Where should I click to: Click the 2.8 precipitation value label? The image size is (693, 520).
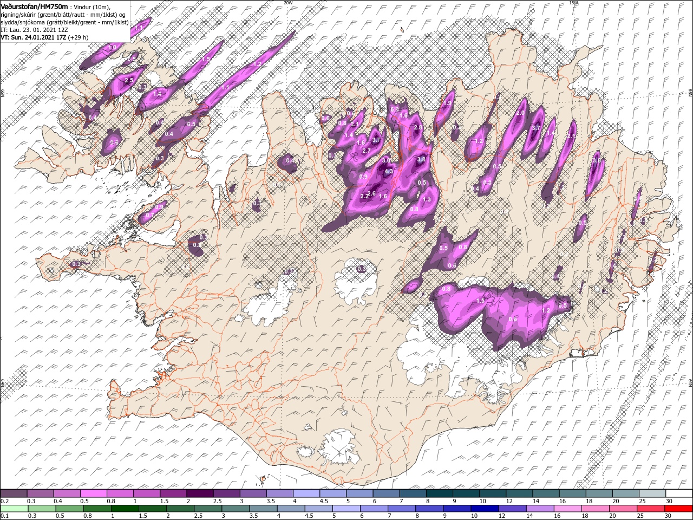pyautogui.click(x=418, y=128)
